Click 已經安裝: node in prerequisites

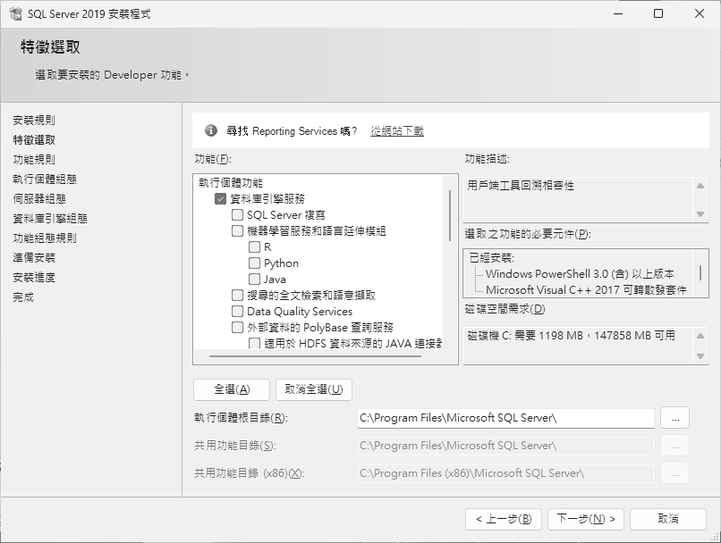click(x=491, y=258)
